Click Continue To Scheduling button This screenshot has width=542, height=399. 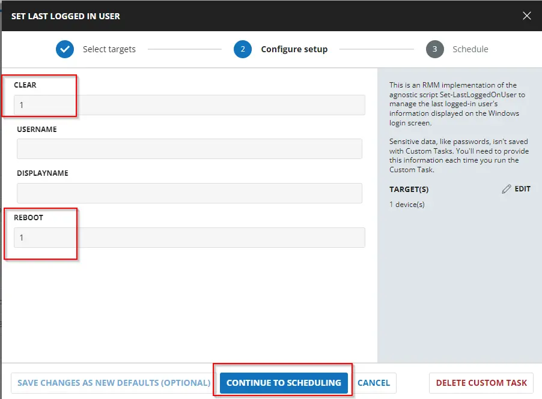[284, 383]
